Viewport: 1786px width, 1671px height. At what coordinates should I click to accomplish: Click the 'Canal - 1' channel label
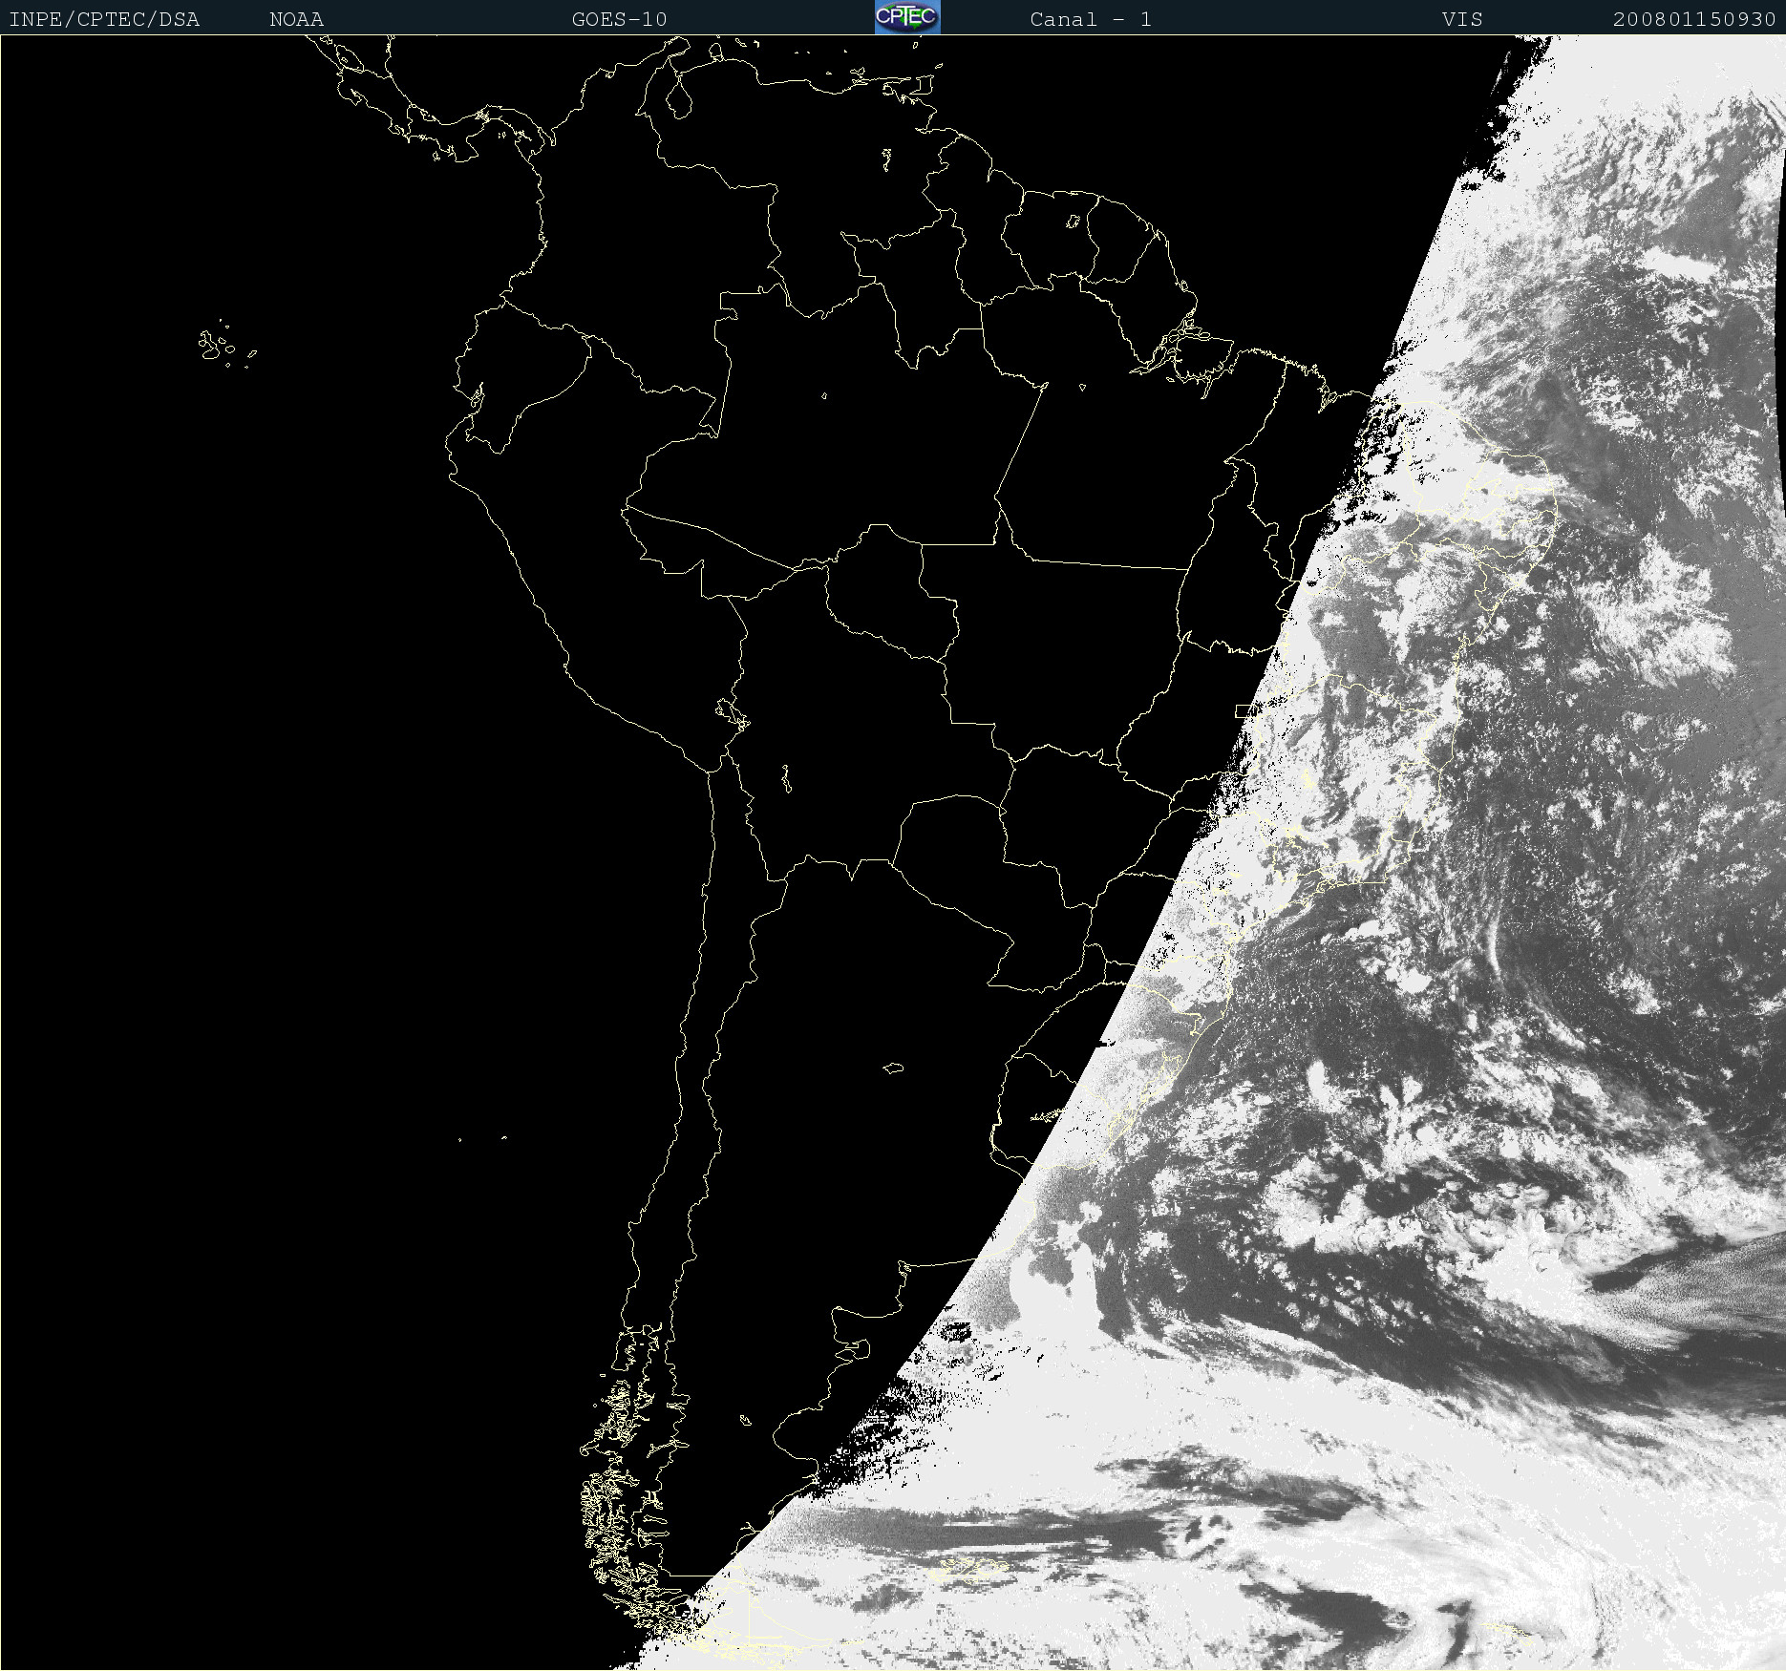1091,19
